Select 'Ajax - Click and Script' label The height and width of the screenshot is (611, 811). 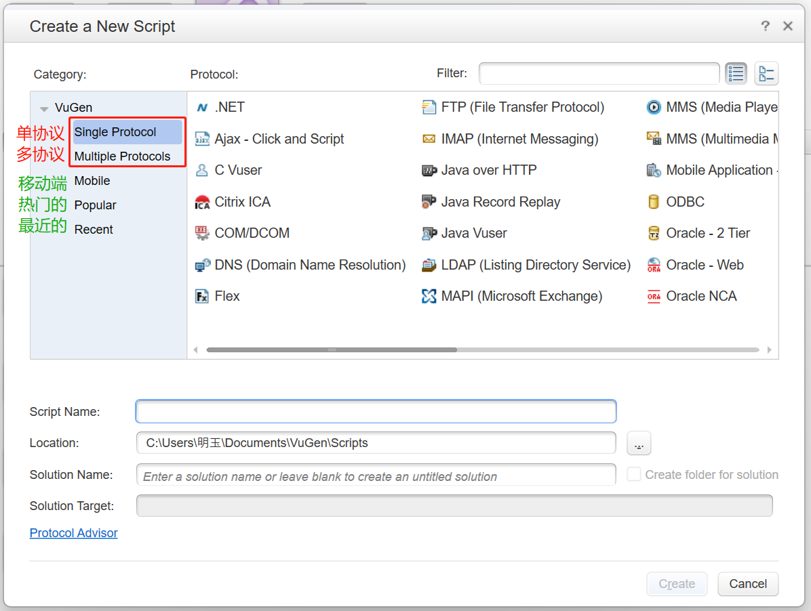click(x=279, y=139)
